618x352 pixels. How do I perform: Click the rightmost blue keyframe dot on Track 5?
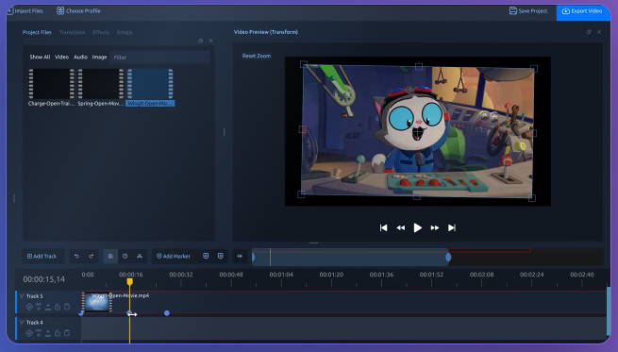(x=167, y=313)
